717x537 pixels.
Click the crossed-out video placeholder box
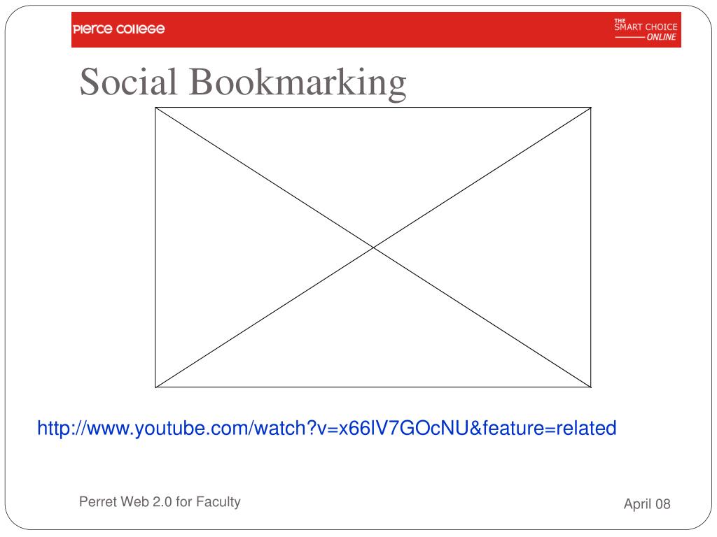pyautogui.click(x=373, y=248)
